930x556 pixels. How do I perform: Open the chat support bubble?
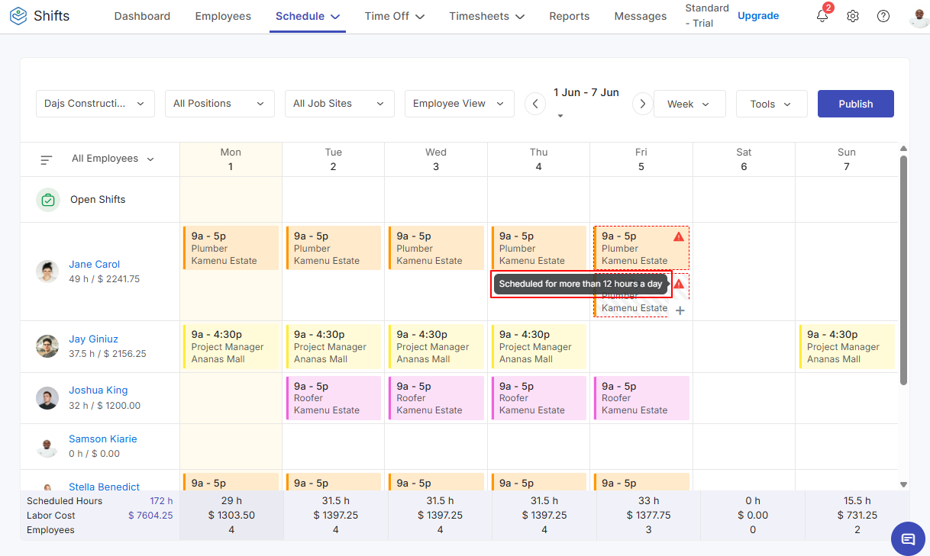tap(908, 539)
